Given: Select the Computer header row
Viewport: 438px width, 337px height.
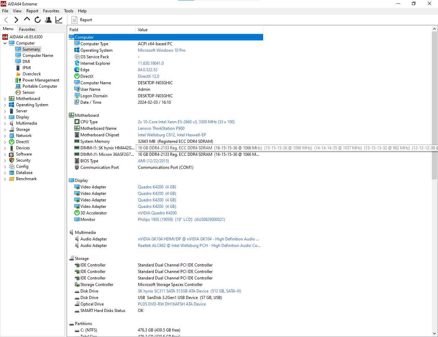Looking at the screenshot, I should pyautogui.click(x=166, y=37).
